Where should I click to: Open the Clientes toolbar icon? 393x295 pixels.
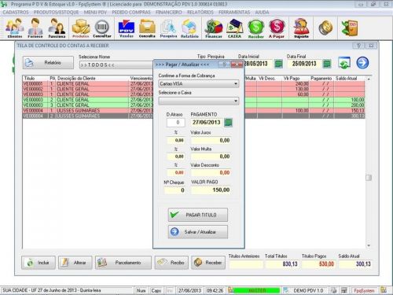tap(15, 28)
